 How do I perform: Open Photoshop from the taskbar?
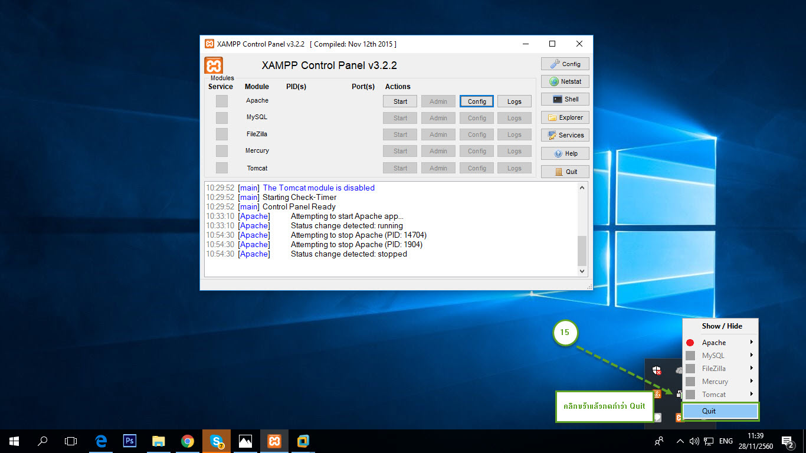(130, 441)
